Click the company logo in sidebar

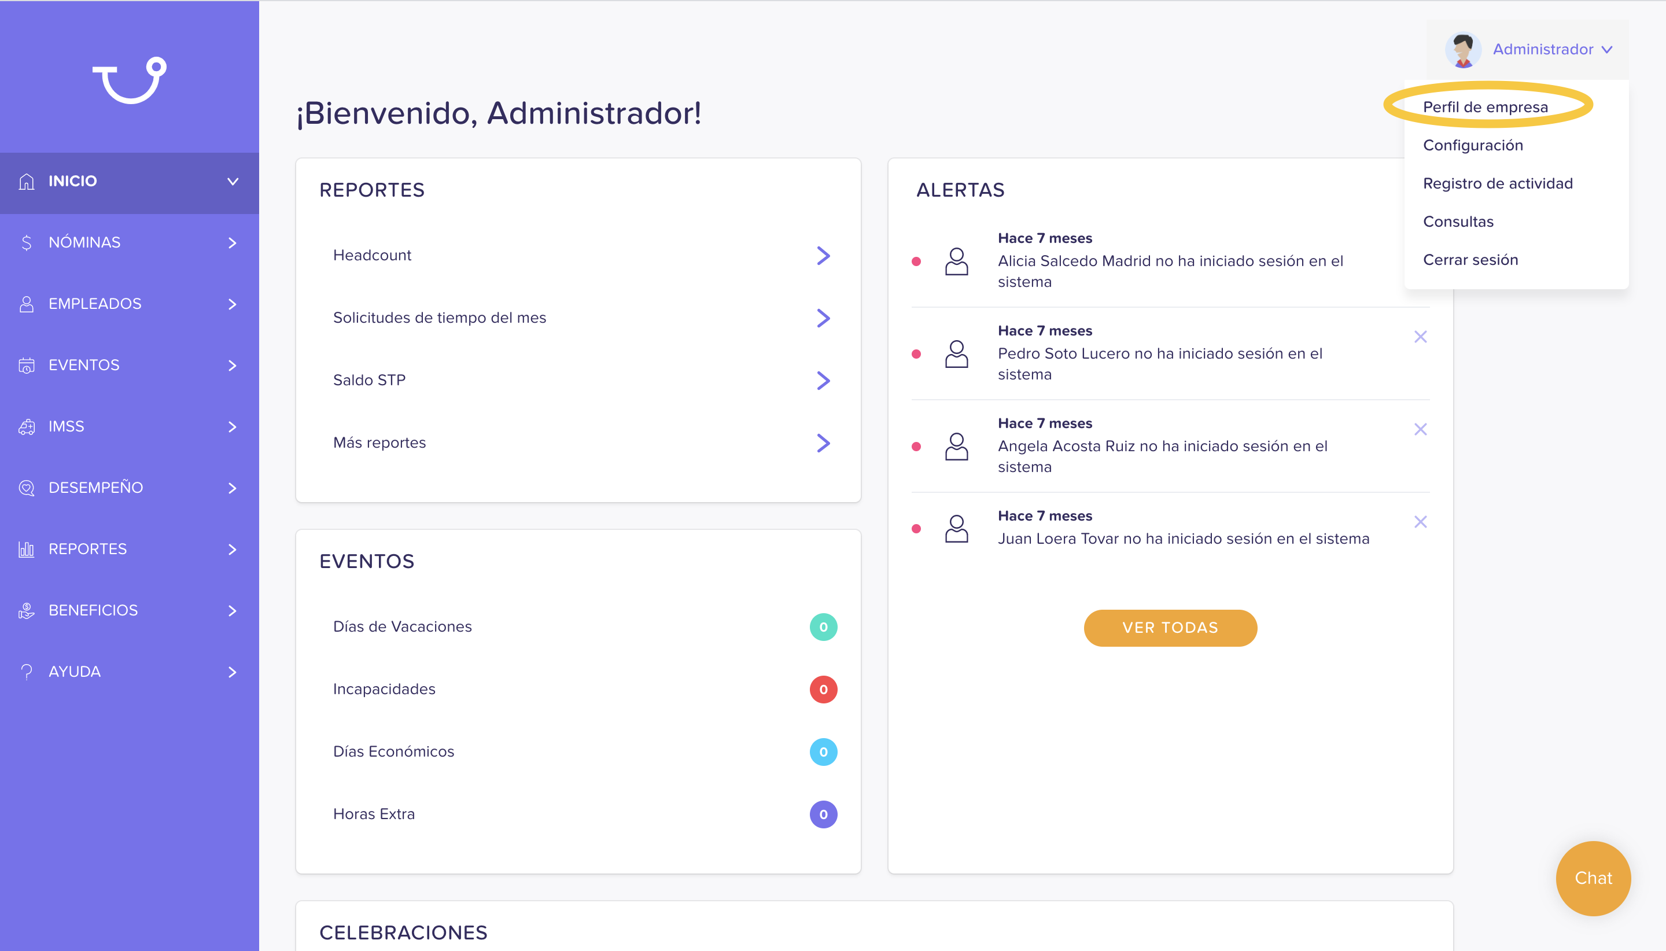(130, 80)
